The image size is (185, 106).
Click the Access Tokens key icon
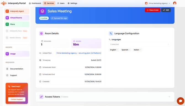point(41,97)
